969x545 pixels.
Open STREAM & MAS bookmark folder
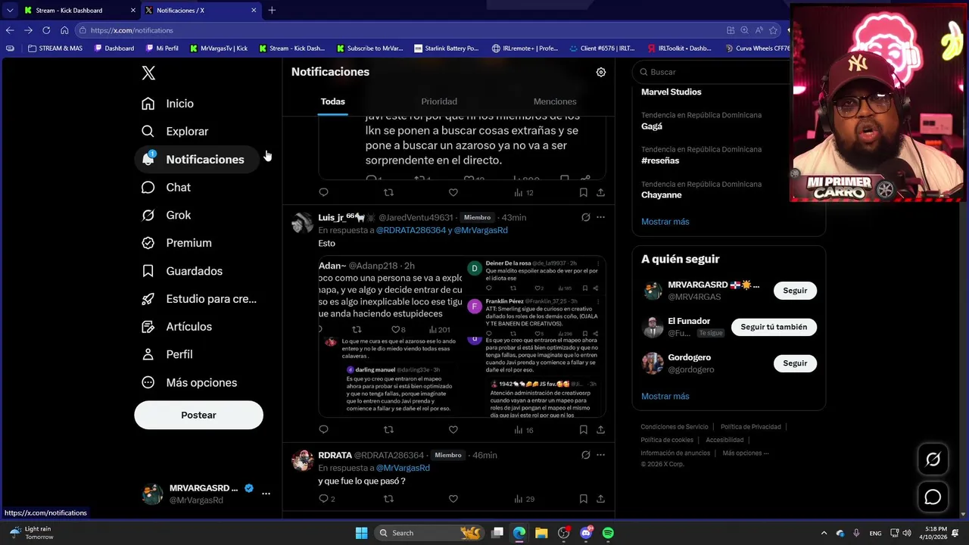(x=55, y=48)
